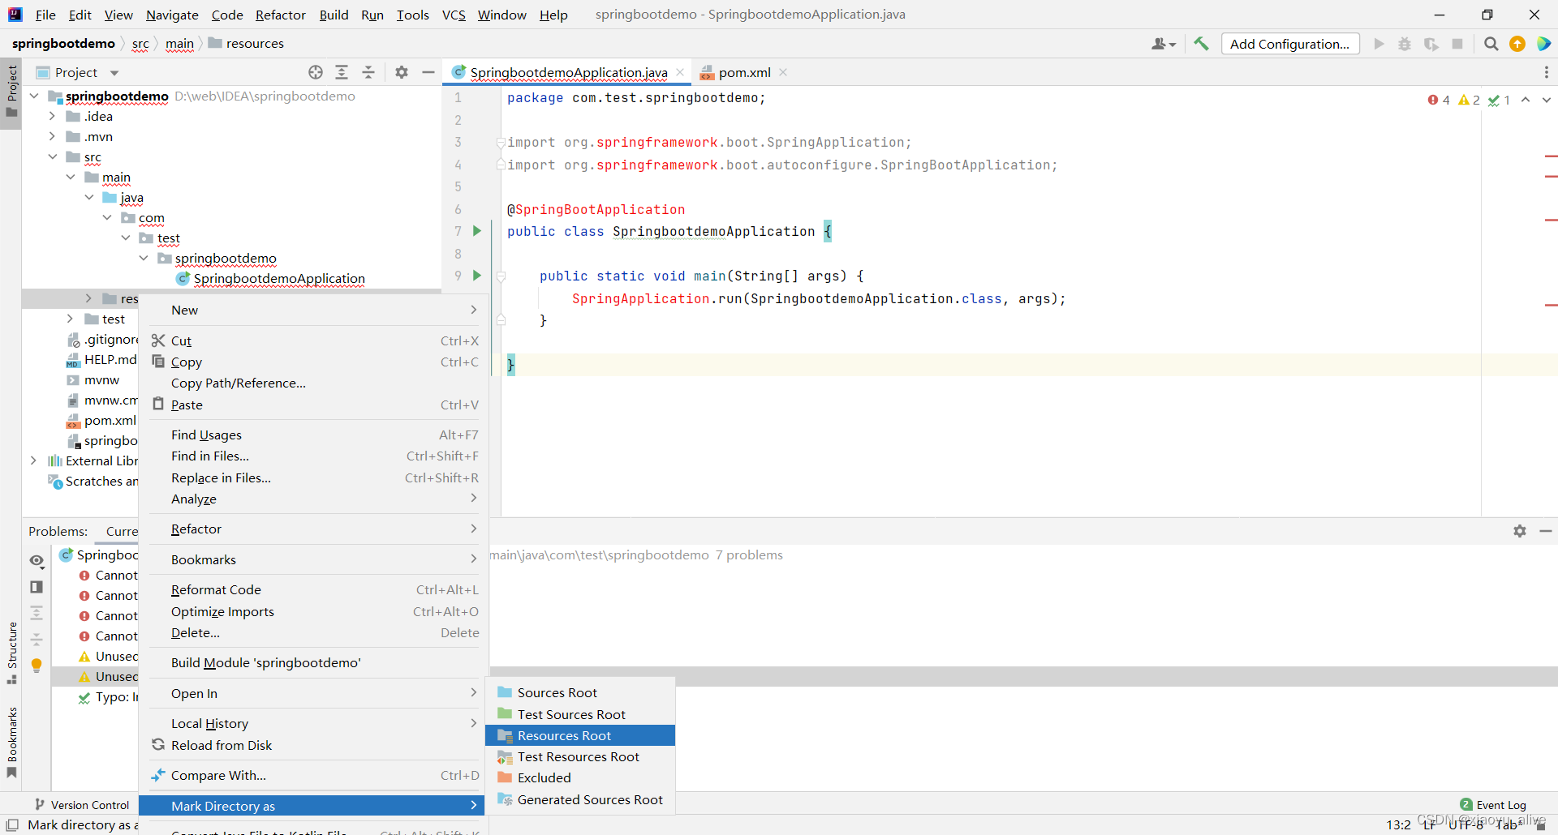Click Select Opened File target icon
This screenshot has height=835, width=1558.
coord(316,72)
